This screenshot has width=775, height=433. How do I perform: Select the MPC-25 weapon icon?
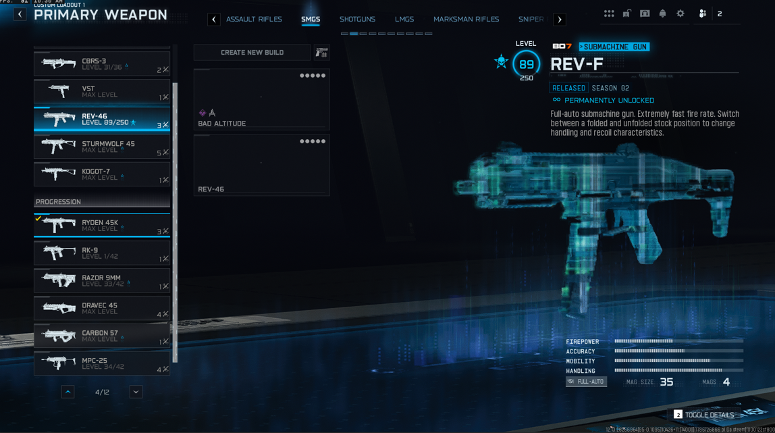(x=58, y=363)
